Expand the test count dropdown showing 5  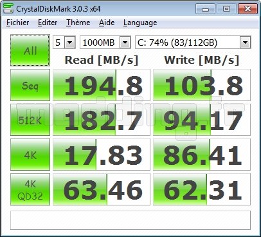[70, 43]
